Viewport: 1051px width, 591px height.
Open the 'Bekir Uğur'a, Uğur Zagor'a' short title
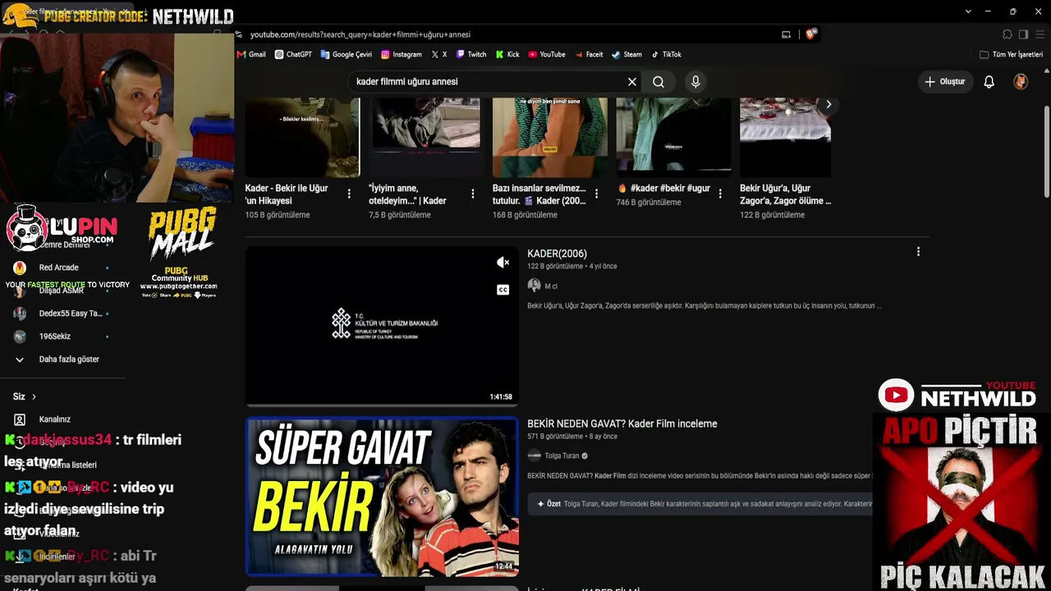[x=786, y=195]
